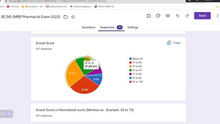Open the YOUTUBE bookmark
This screenshot has width=220, height=124.
(x=13, y=7)
